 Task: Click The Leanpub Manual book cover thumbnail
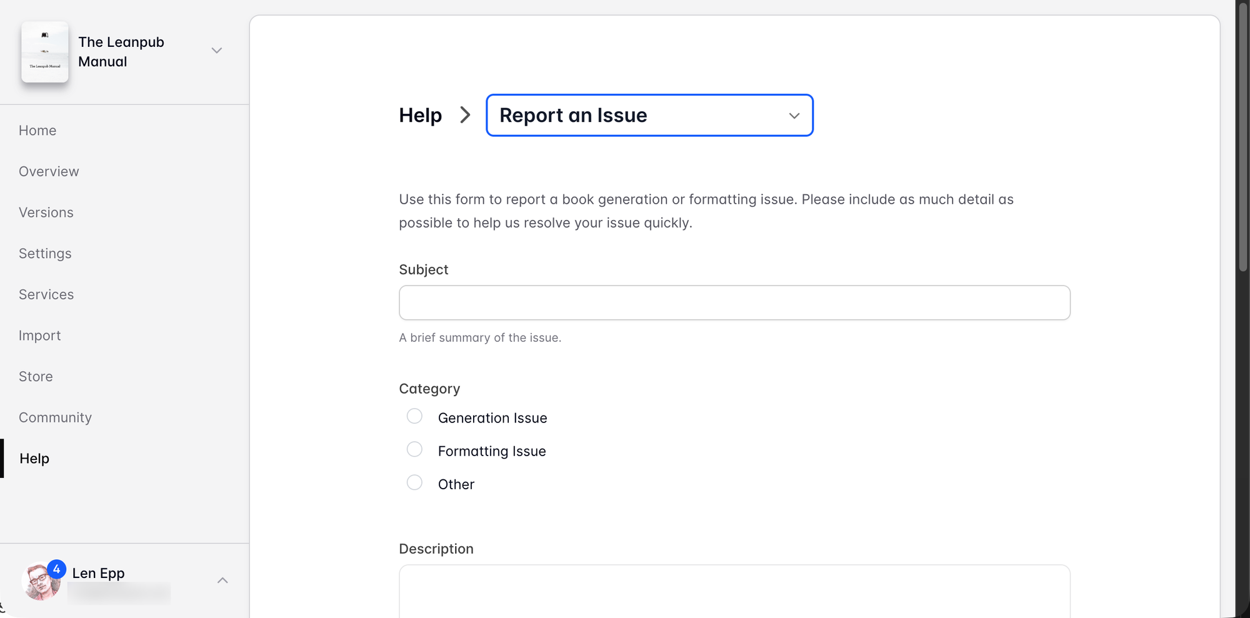(x=45, y=52)
